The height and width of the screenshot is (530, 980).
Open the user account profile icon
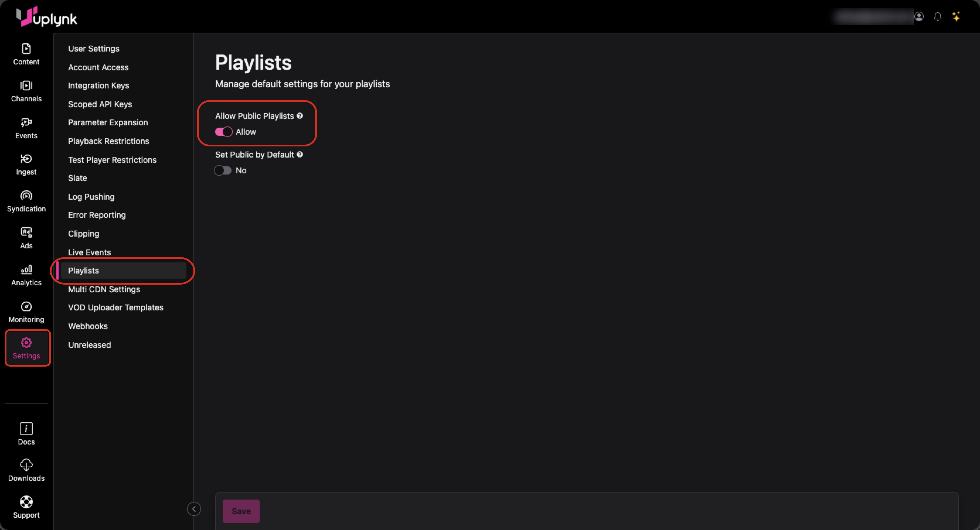pos(919,17)
